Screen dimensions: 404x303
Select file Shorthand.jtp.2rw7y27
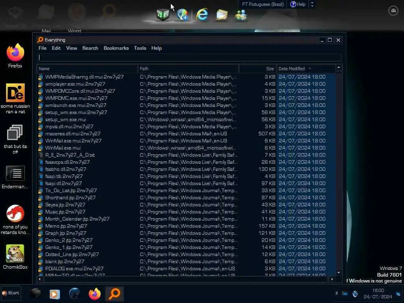pos(70,198)
